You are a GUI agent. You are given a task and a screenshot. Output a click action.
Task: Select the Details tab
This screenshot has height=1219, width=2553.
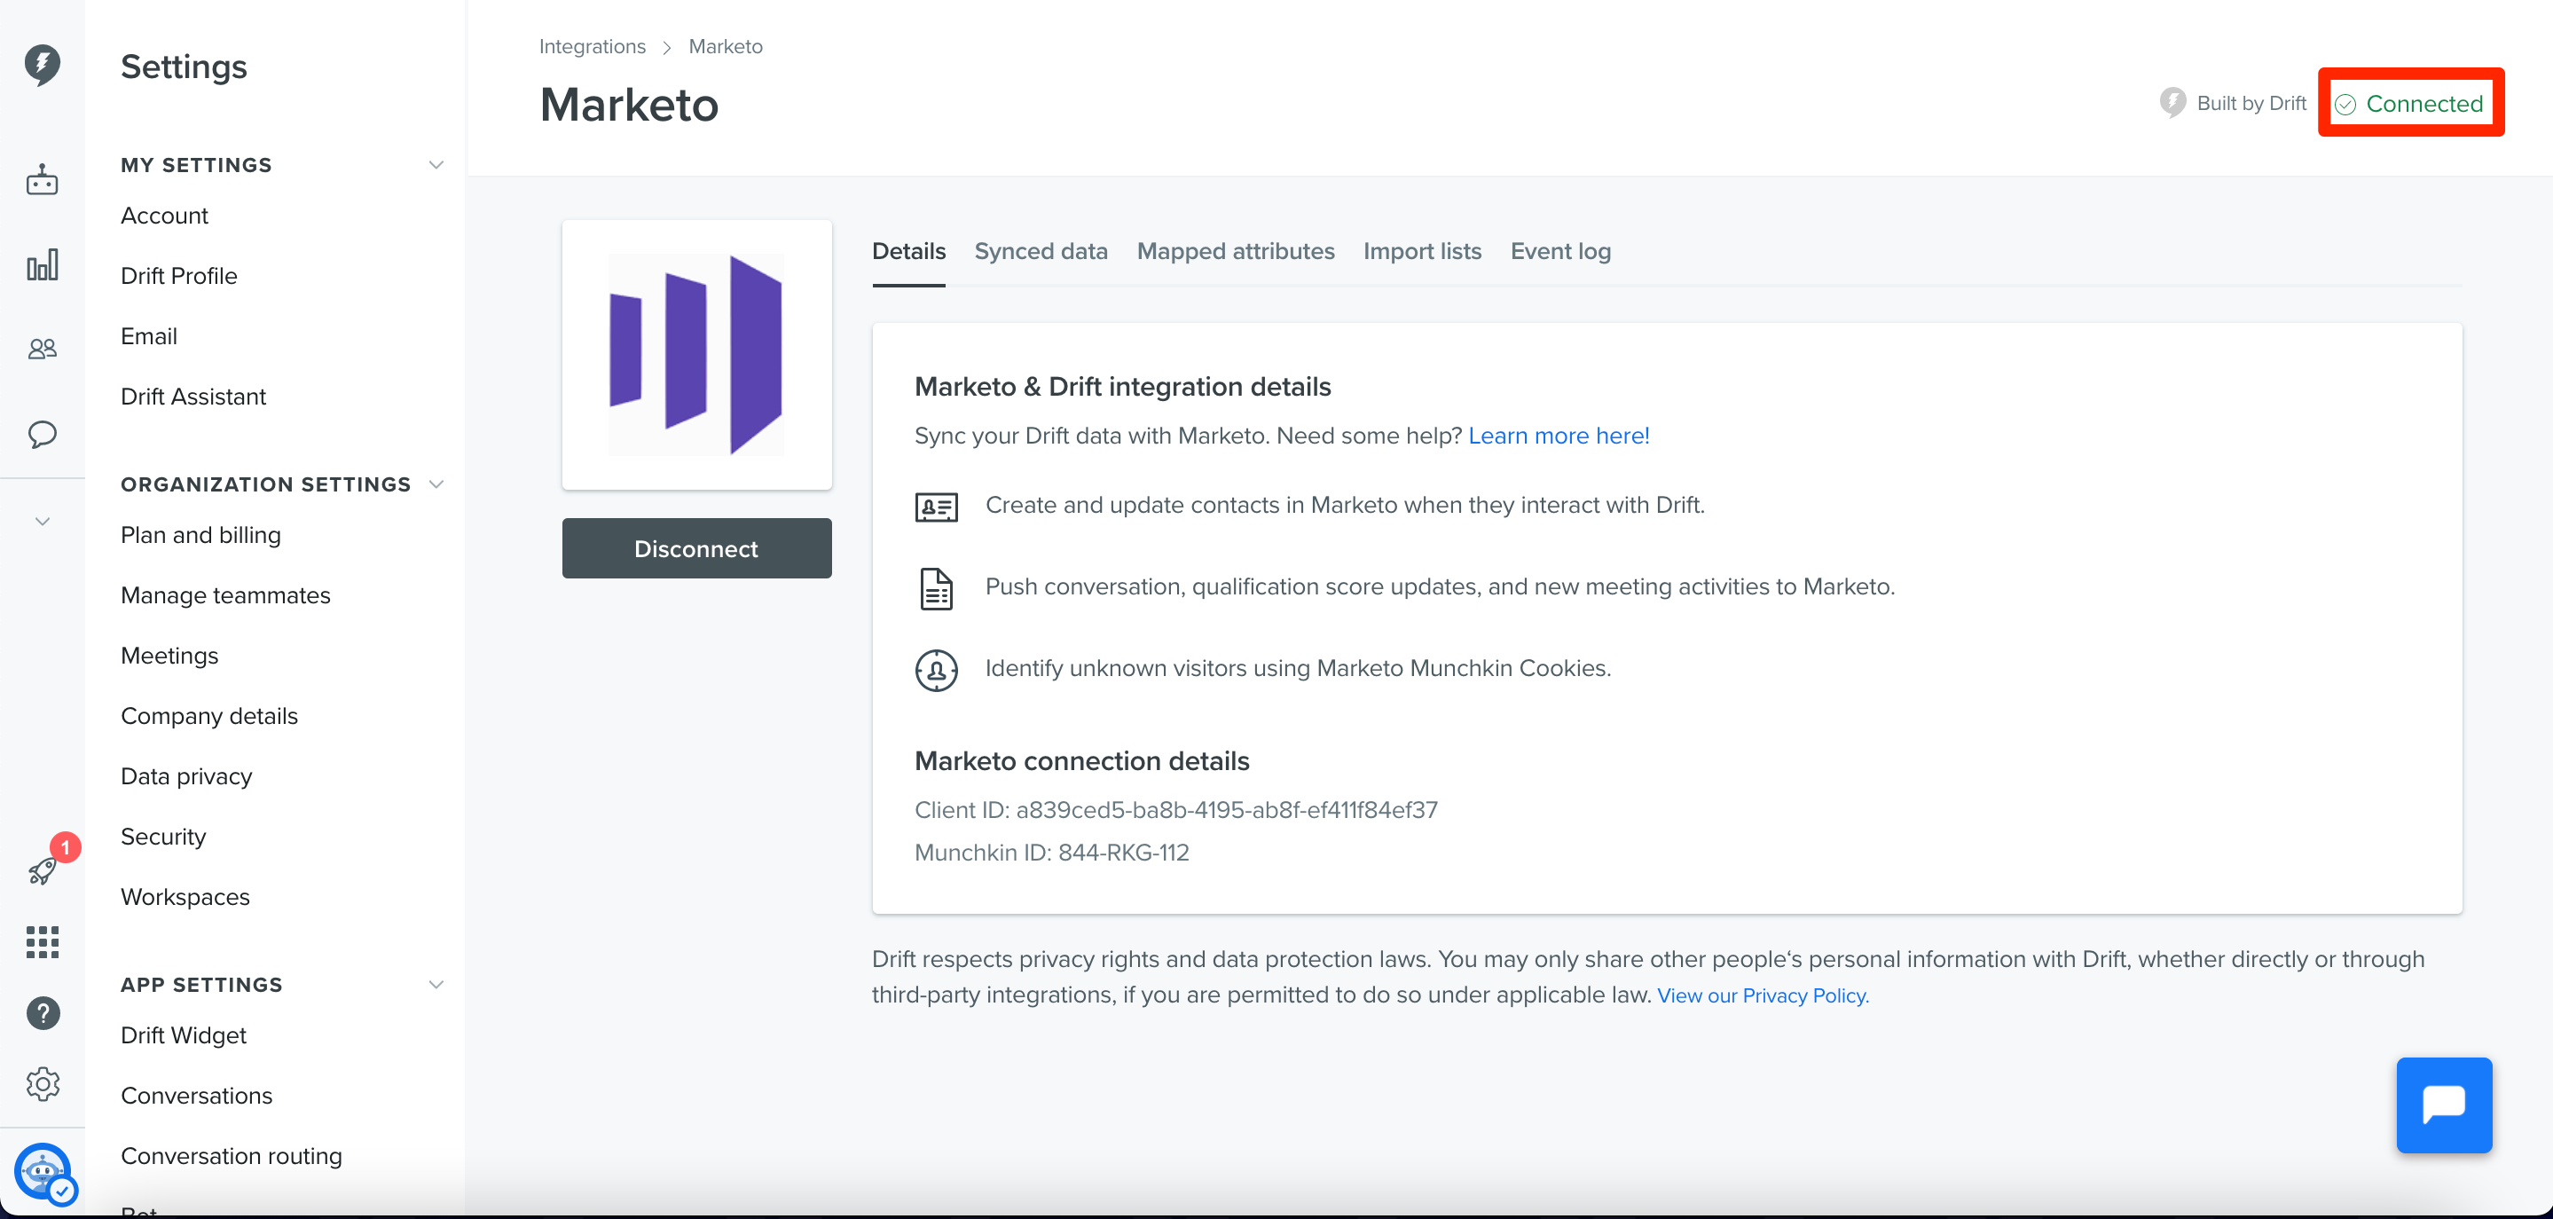(x=907, y=251)
